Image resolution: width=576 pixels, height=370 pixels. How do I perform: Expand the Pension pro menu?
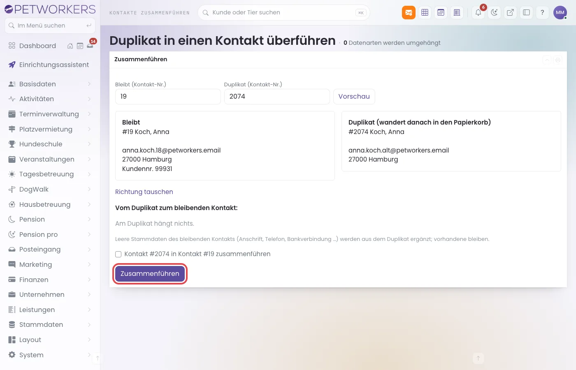(50, 234)
